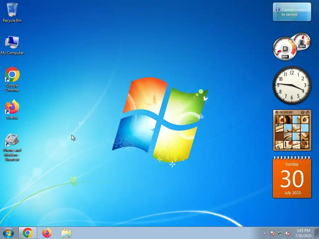
Task: Click the 'Cannot connect to service' weather gadget
Action: [292, 12]
